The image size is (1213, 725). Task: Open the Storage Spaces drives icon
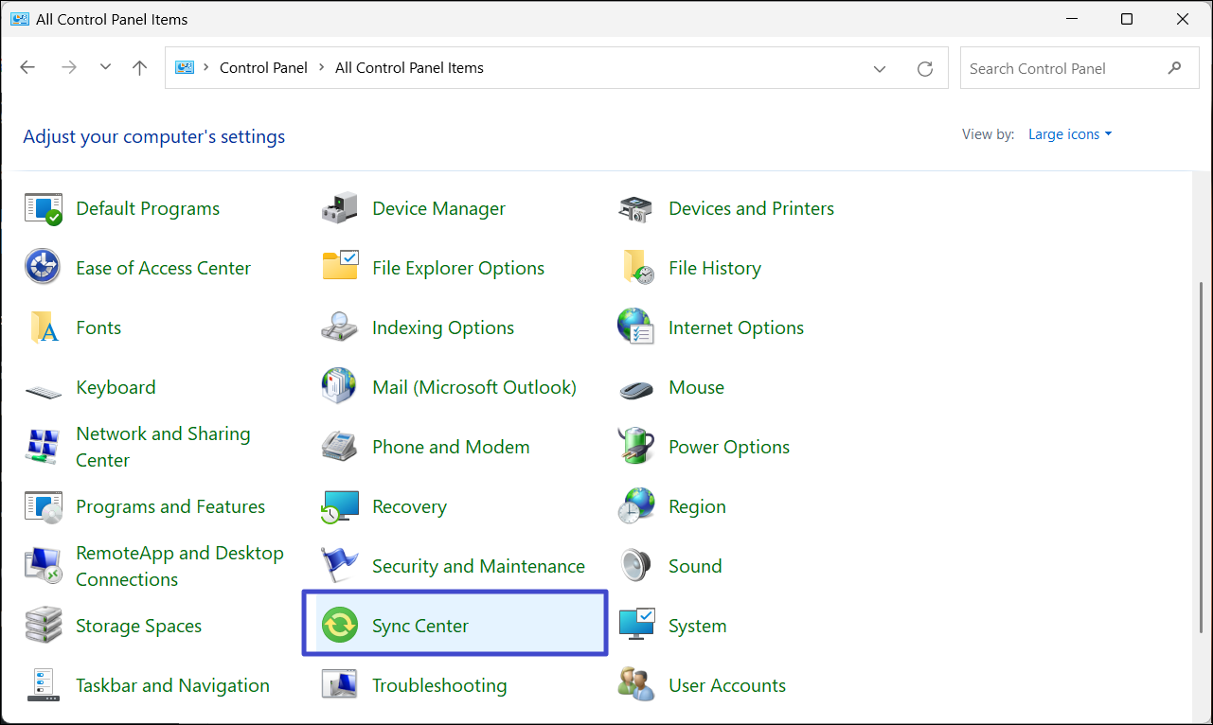tap(43, 626)
